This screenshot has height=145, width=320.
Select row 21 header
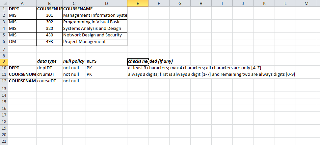click(x=4, y=141)
